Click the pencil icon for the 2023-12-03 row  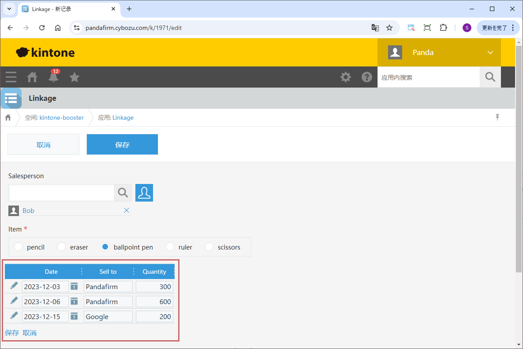pyautogui.click(x=14, y=286)
